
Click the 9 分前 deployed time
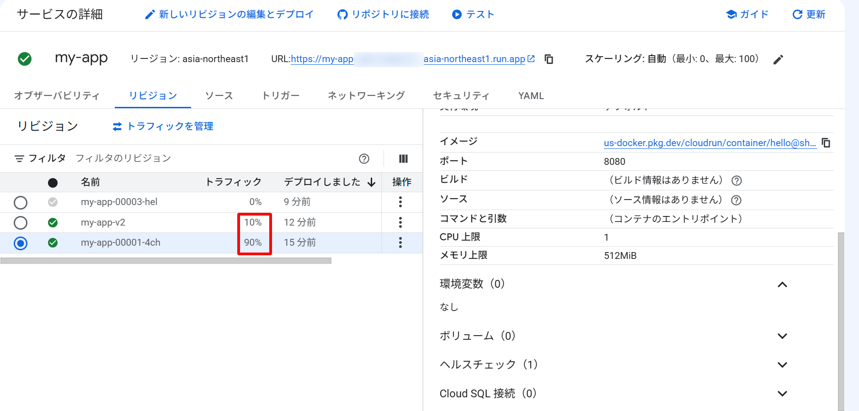point(297,202)
